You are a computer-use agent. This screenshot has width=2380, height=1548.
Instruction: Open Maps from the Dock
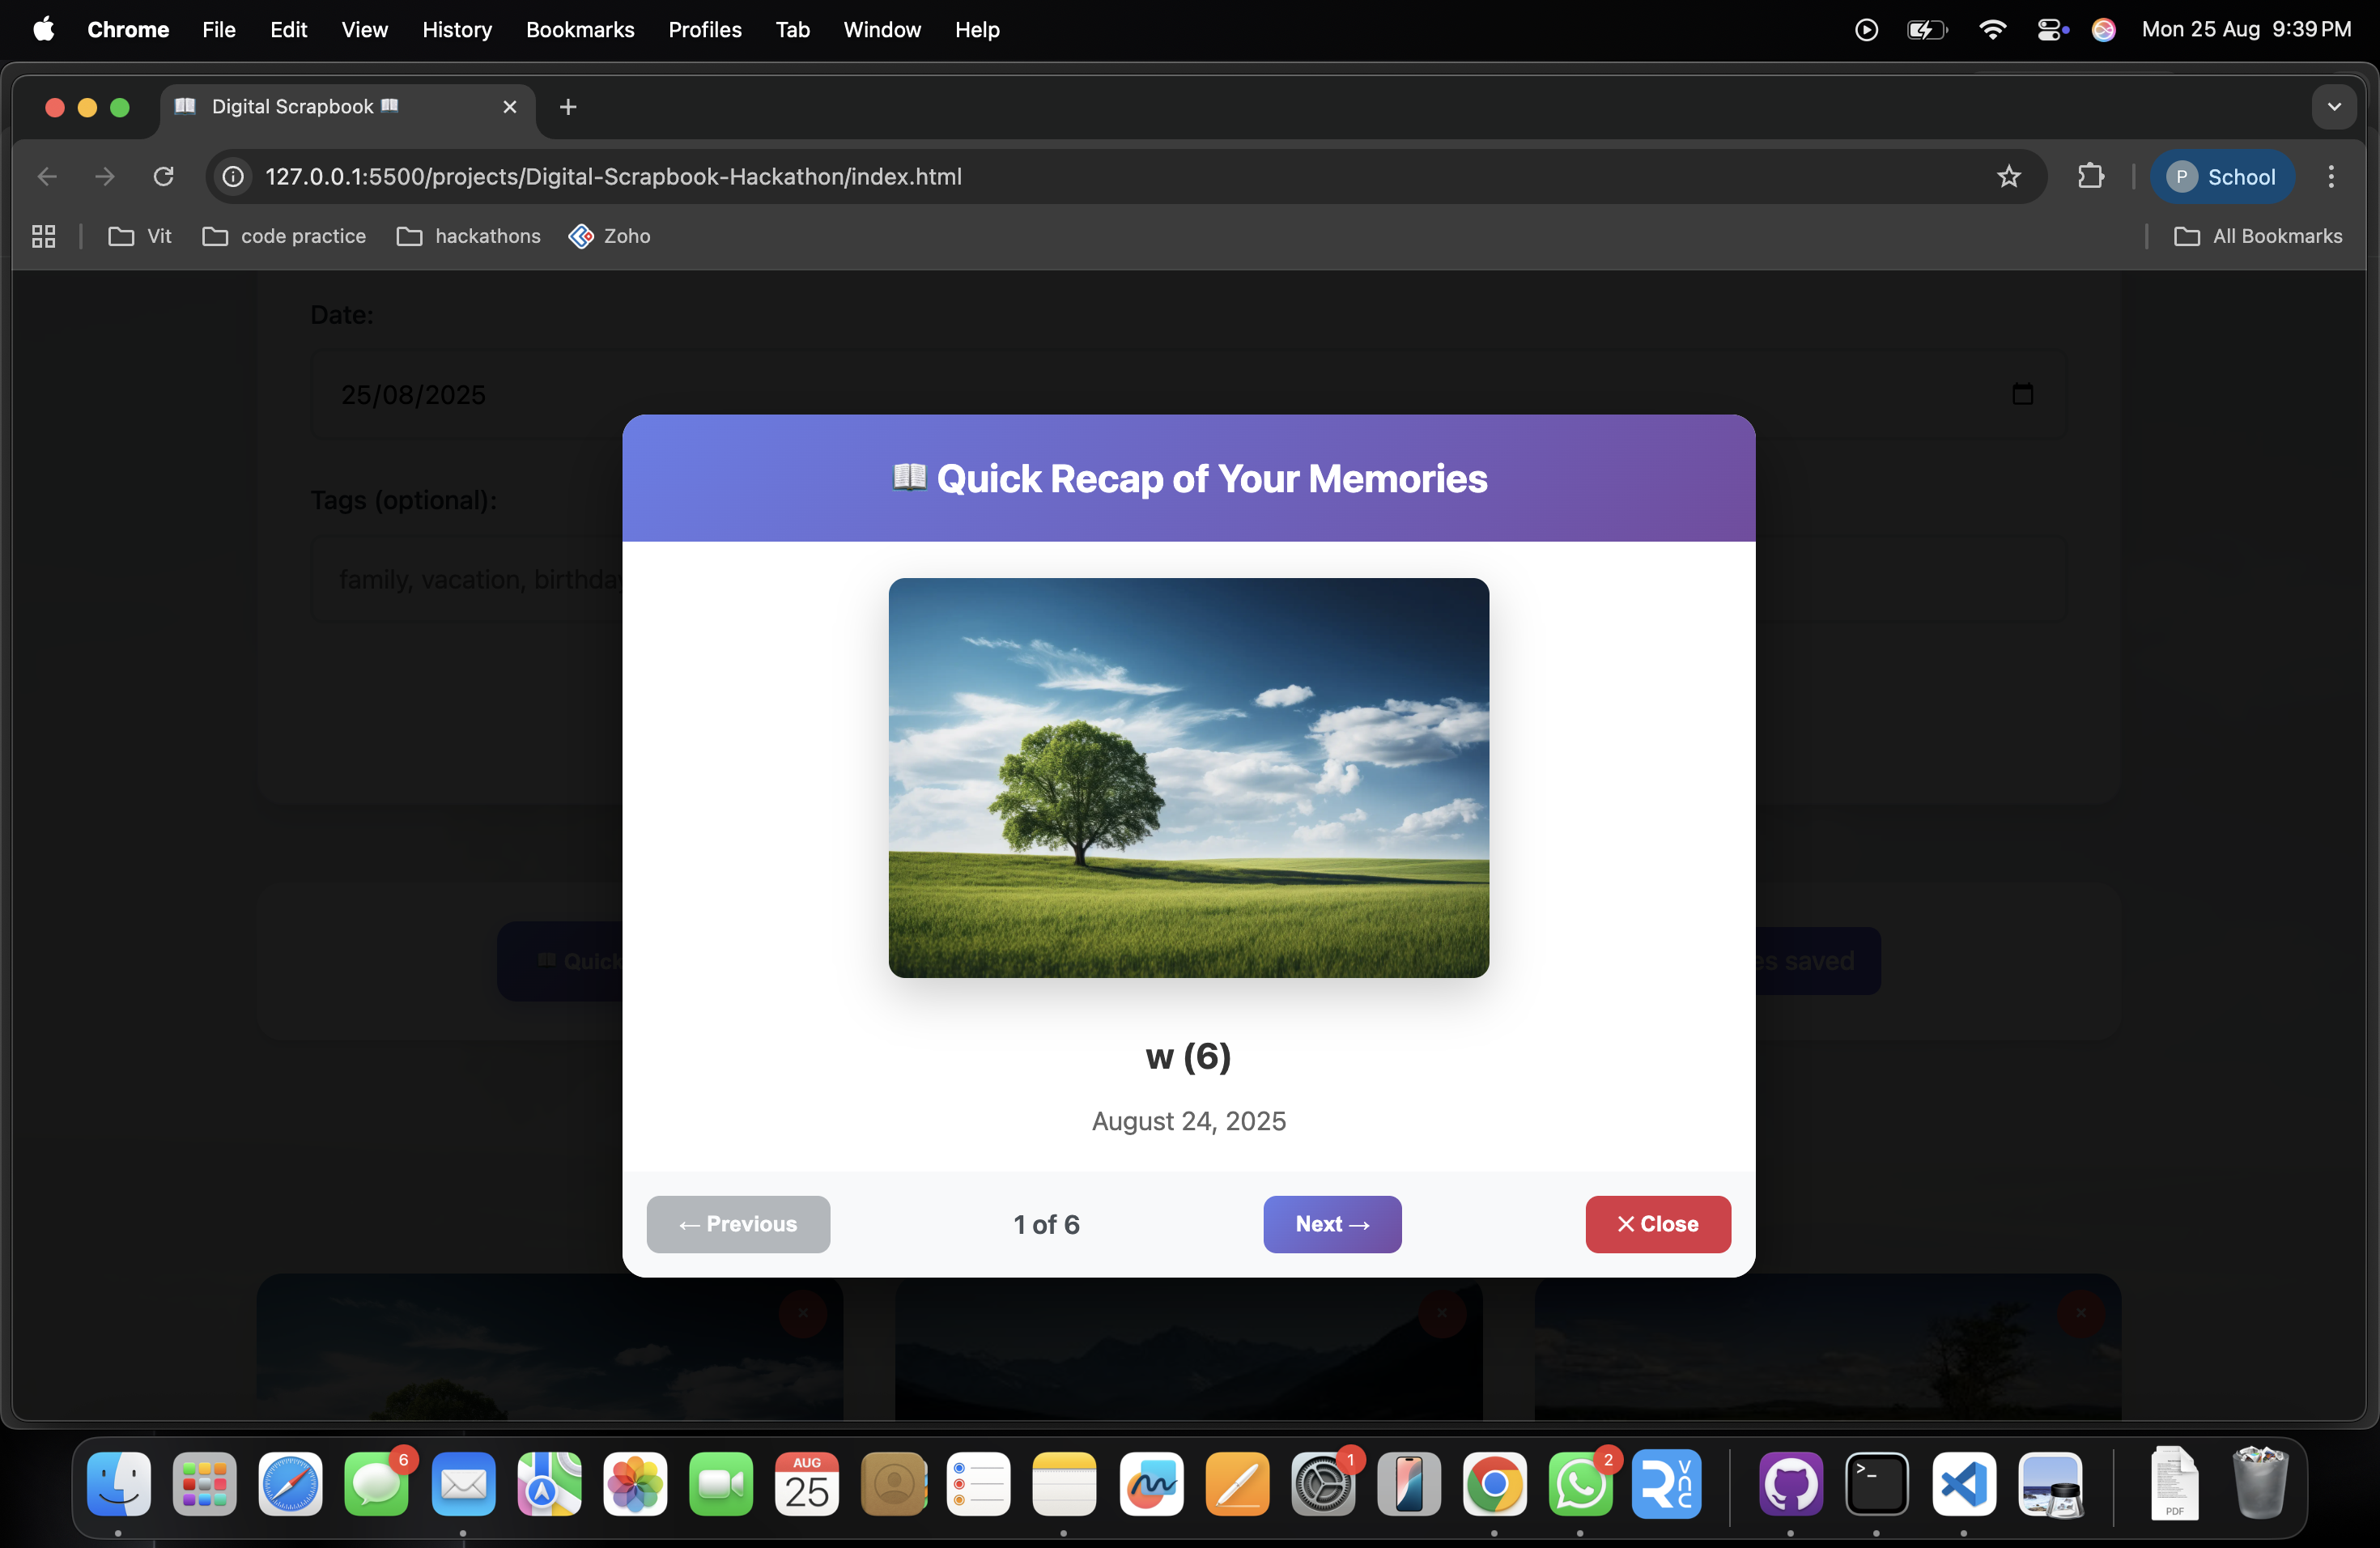549,1484
